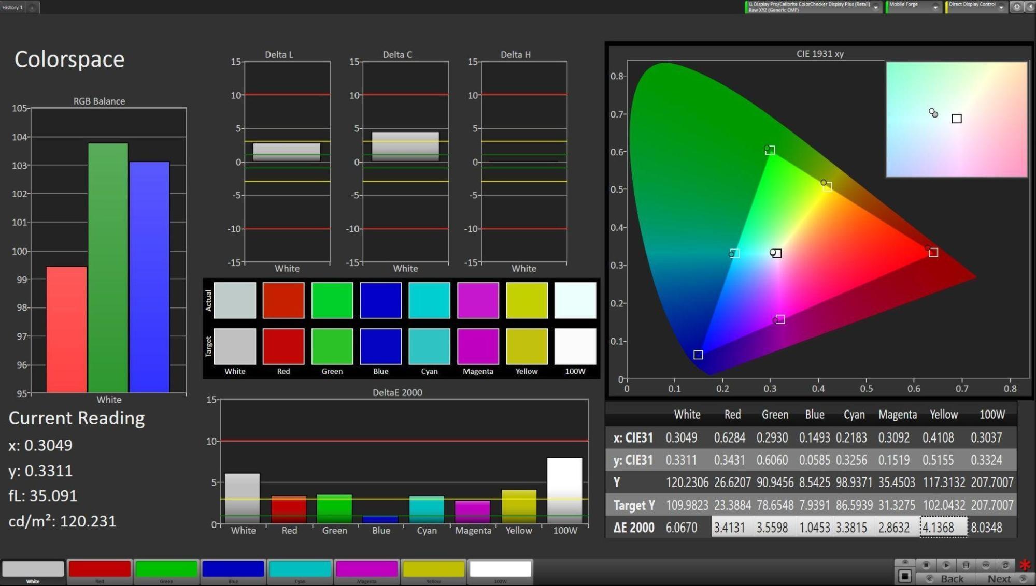1036x586 pixels.
Task: Select the White pattern swatch in bottom bar
Action: pyautogui.click(x=33, y=572)
